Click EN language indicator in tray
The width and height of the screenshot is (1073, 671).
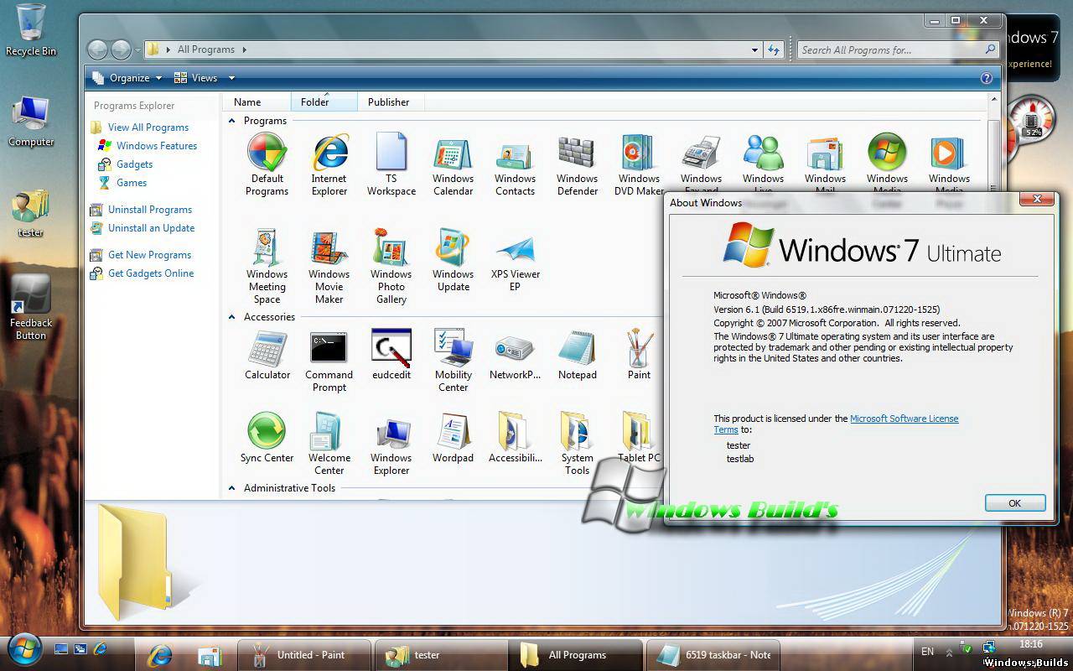[927, 652]
